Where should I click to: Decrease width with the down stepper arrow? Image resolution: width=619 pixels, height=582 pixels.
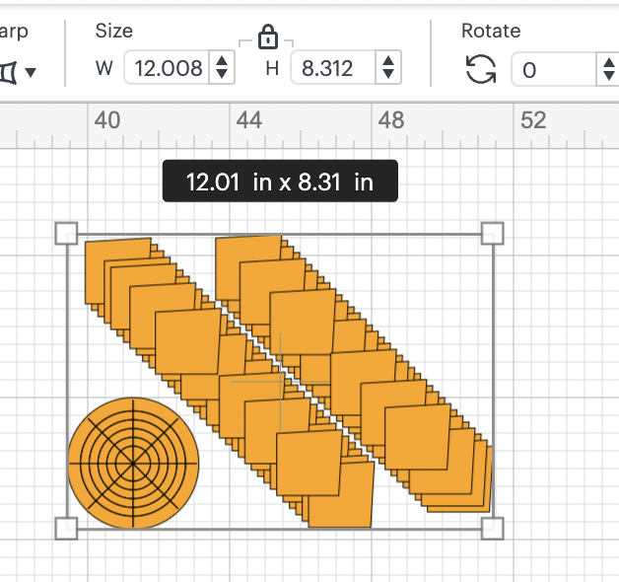click(222, 74)
